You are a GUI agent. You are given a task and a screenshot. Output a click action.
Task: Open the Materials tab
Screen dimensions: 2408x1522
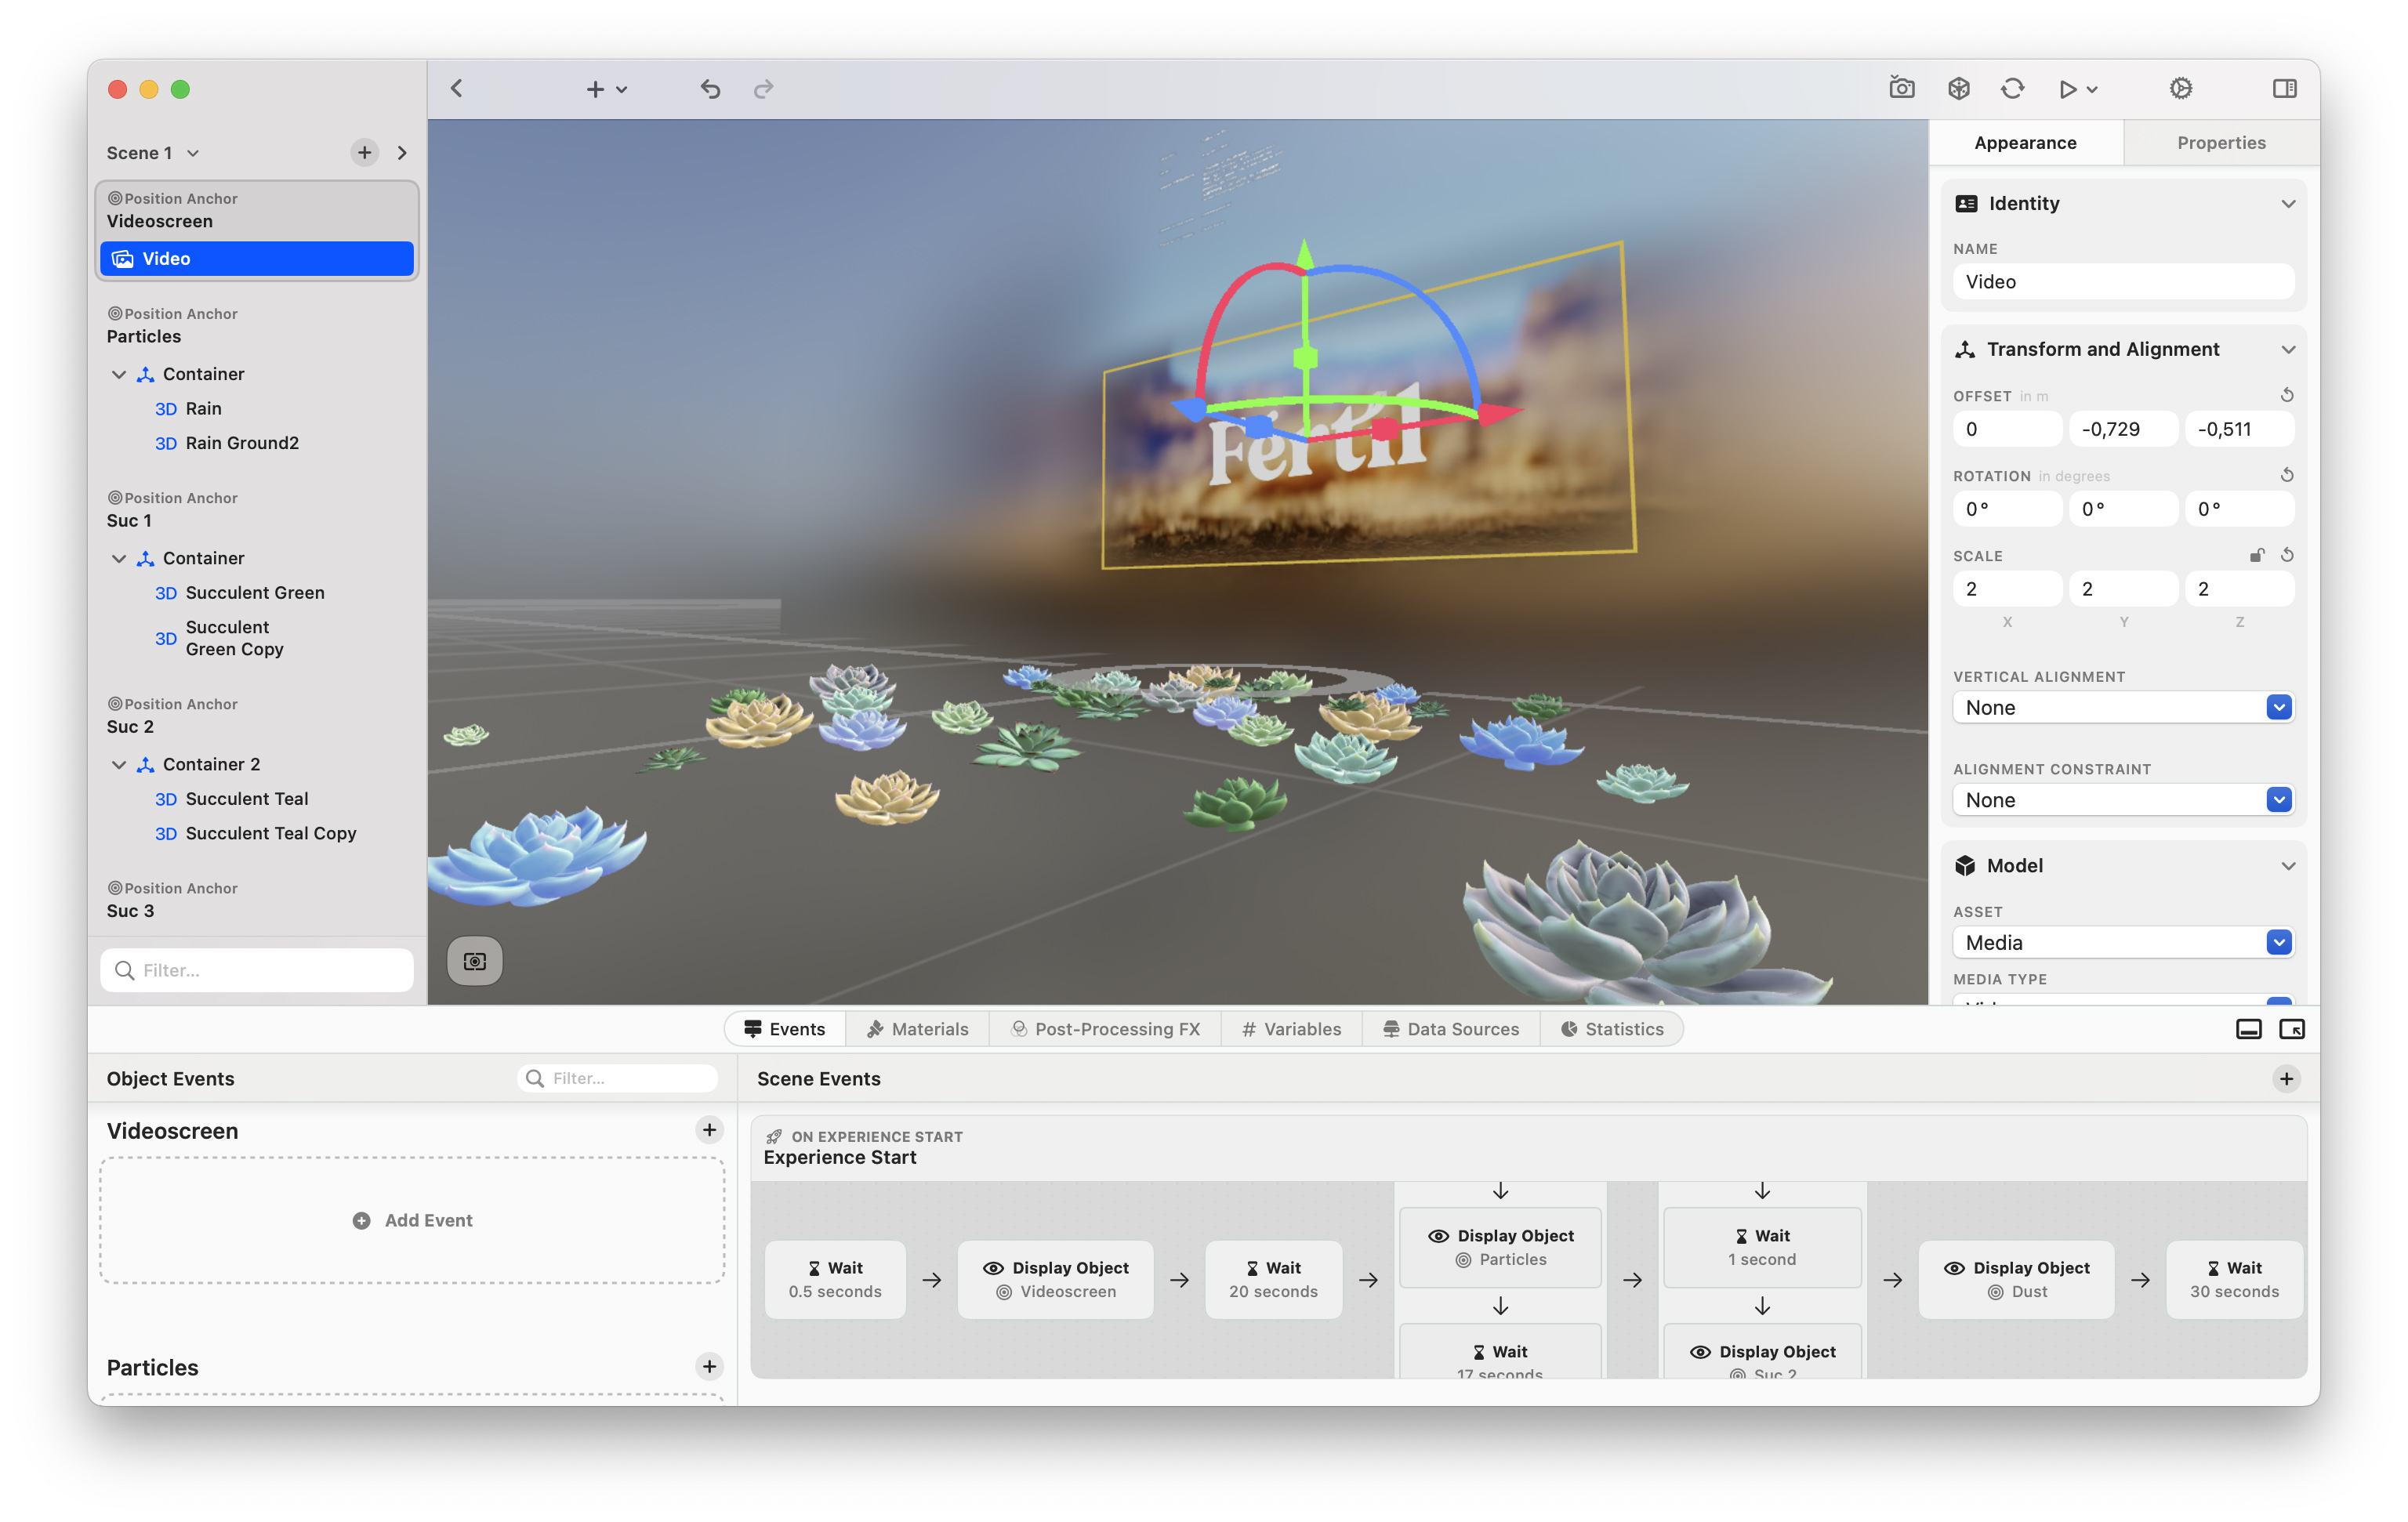[x=916, y=1029]
